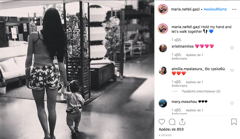Save post with the bookmark icon
The image size is (240, 139).
point(234,122)
